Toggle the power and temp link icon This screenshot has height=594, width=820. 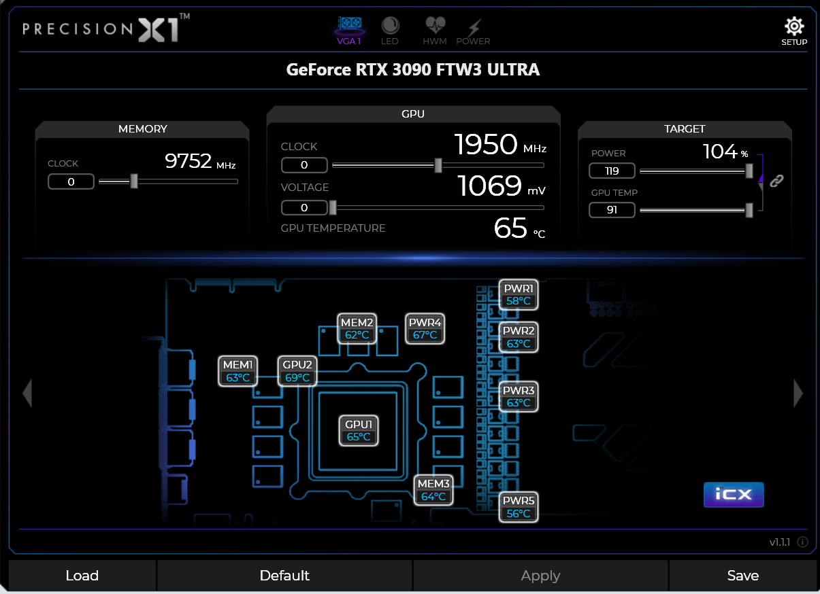click(x=776, y=181)
